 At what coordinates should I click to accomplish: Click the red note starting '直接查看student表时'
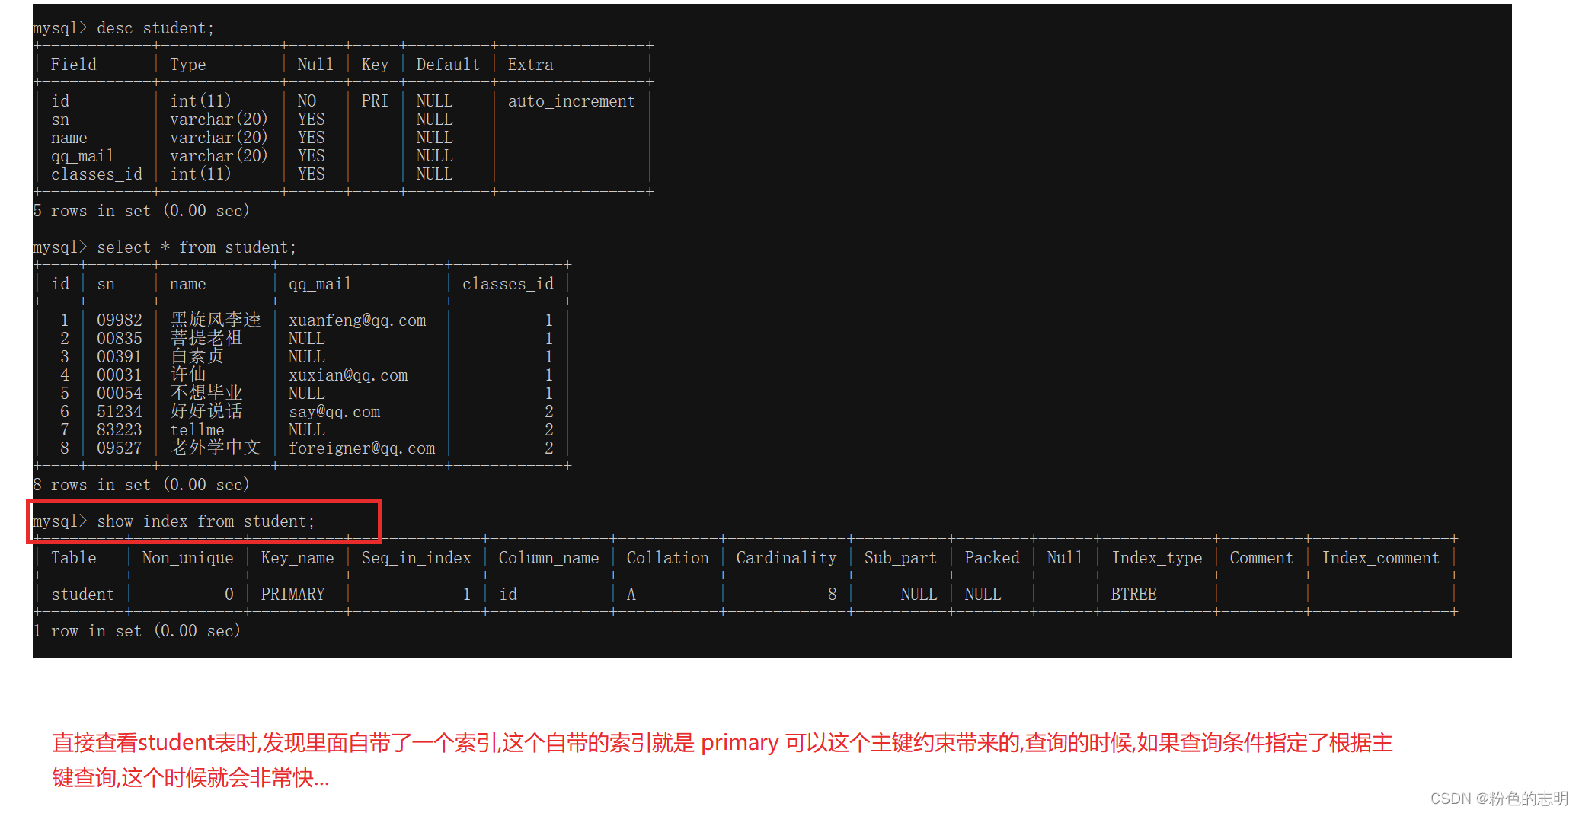click(x=722, y=742)
